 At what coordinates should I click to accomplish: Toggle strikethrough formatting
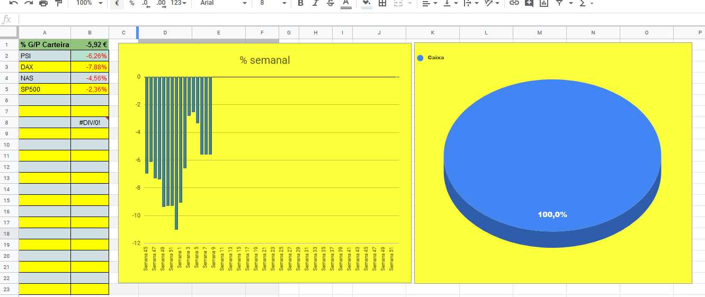click(x=331, y=3)
